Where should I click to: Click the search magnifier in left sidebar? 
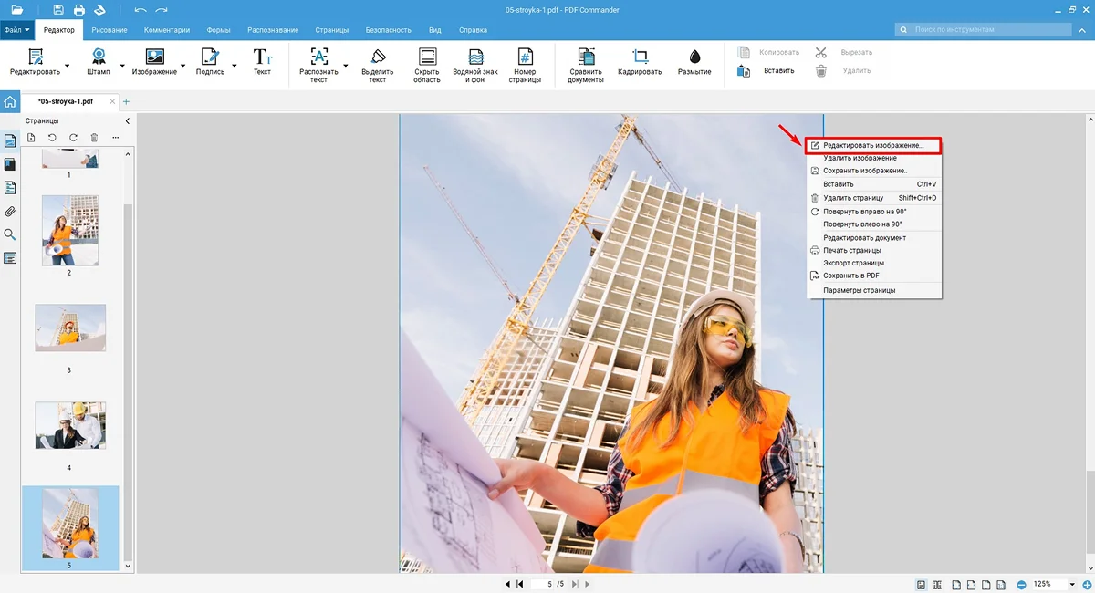pyautogui.click(x=10, y=235)
